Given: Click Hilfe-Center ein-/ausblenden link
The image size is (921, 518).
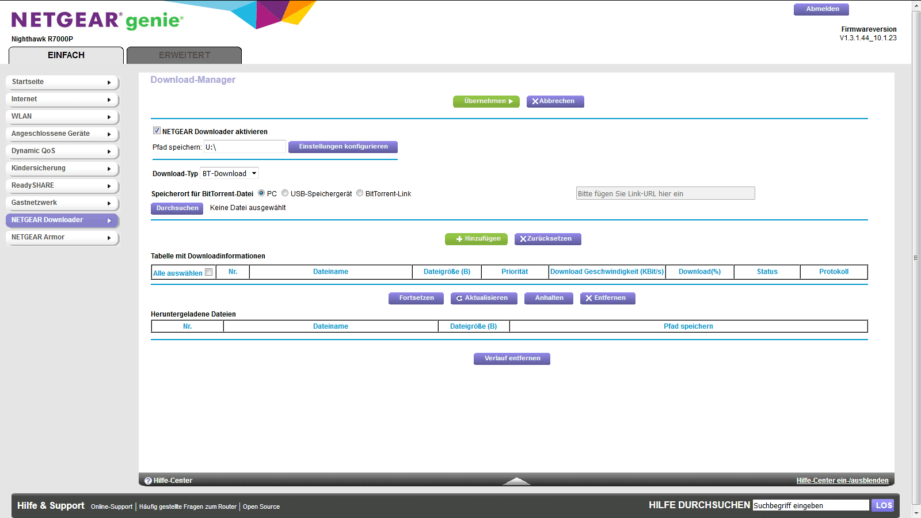Looking at the screenshot, I should (x=842, y=481).
